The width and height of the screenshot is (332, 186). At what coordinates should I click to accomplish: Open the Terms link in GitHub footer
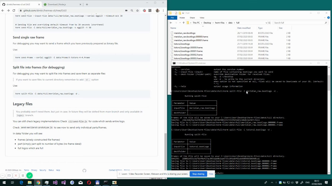(x=26, y=170)
